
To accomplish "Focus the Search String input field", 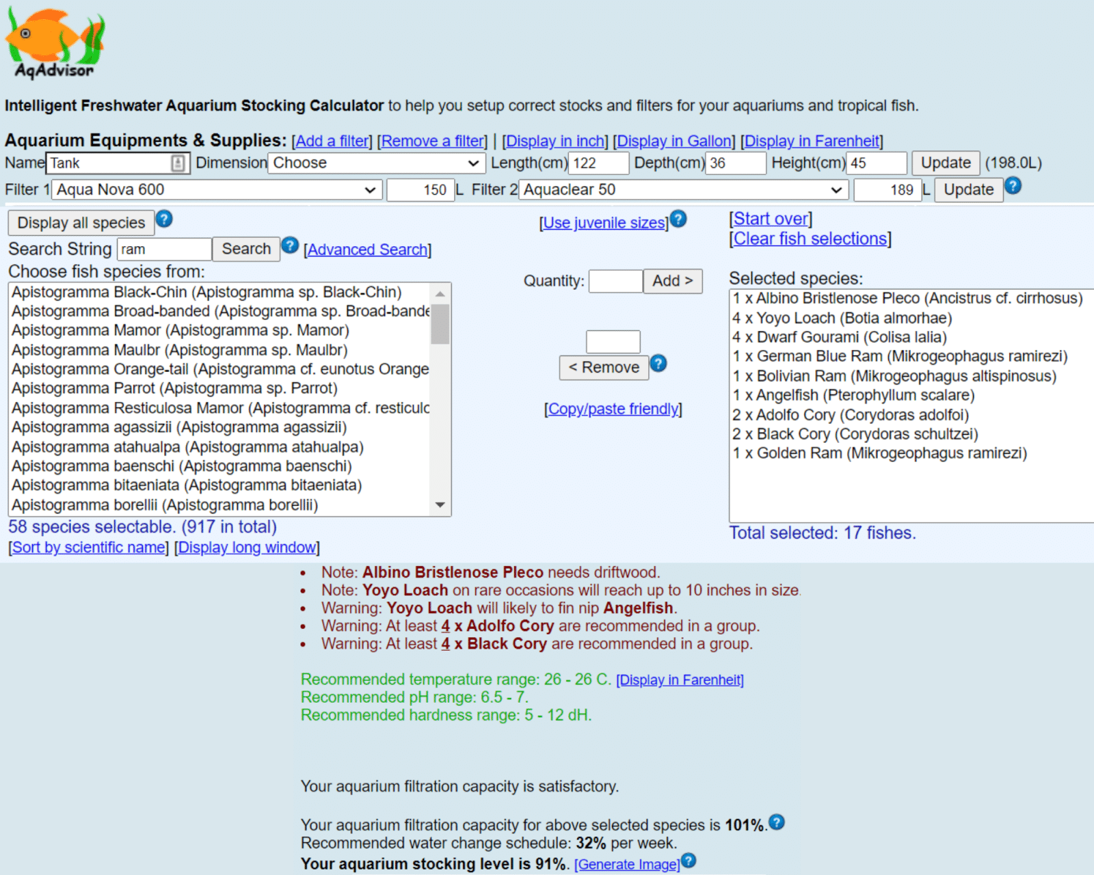I will 164,249.
